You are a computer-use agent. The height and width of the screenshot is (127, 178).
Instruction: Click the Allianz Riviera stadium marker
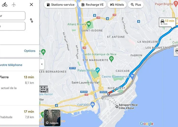[89, 24]
